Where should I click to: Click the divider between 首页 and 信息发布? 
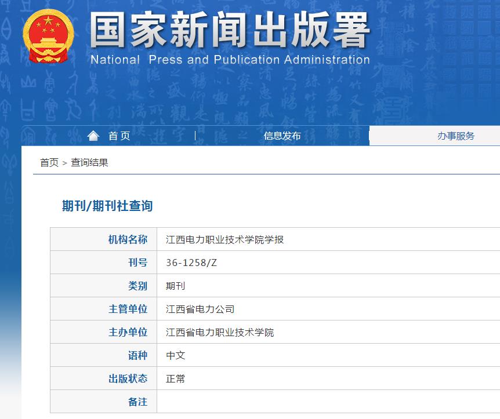point(196,136)
